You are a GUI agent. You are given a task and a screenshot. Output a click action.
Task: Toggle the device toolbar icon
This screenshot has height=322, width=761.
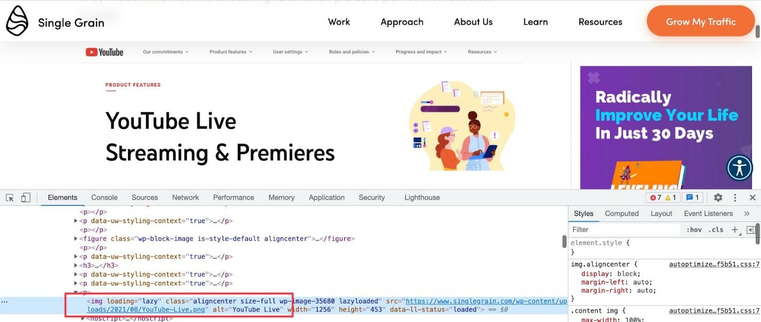click(26, 198)
